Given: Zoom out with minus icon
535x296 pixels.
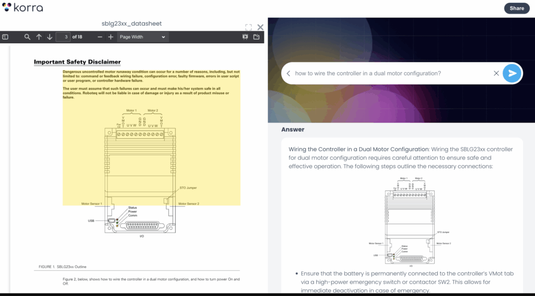Looking at the screenshot, I should [x=100, y=37].
